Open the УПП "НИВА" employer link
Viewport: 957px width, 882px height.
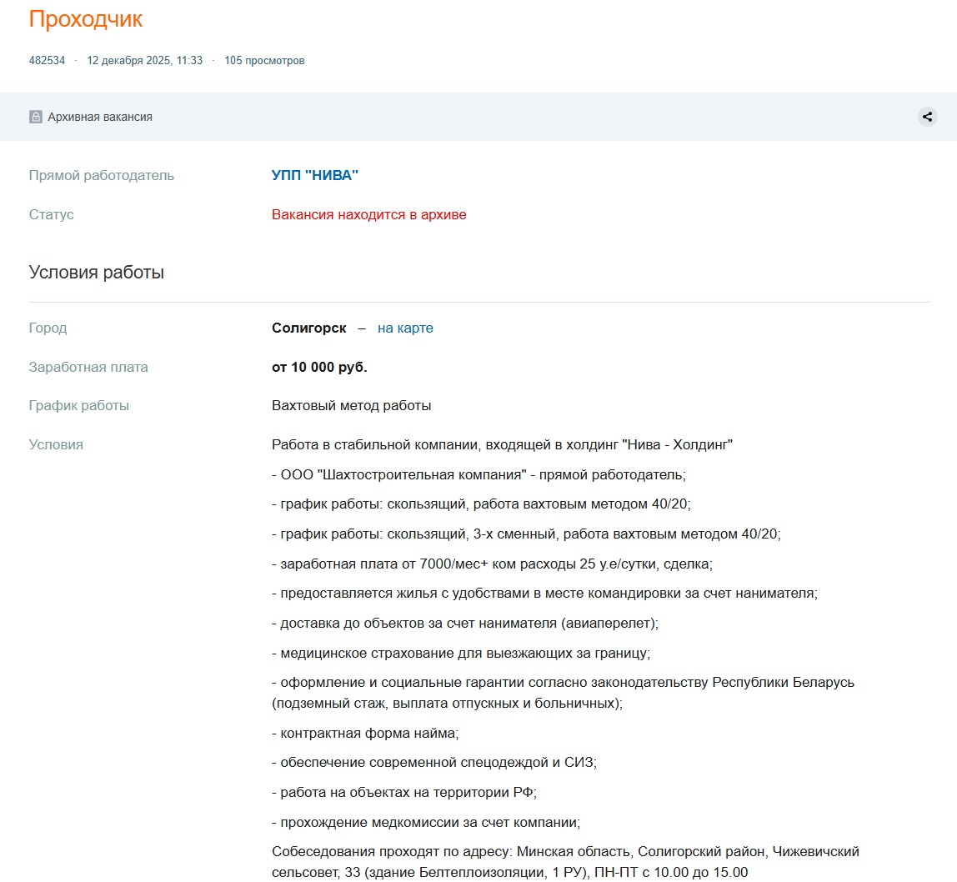(x=315, y=175)
